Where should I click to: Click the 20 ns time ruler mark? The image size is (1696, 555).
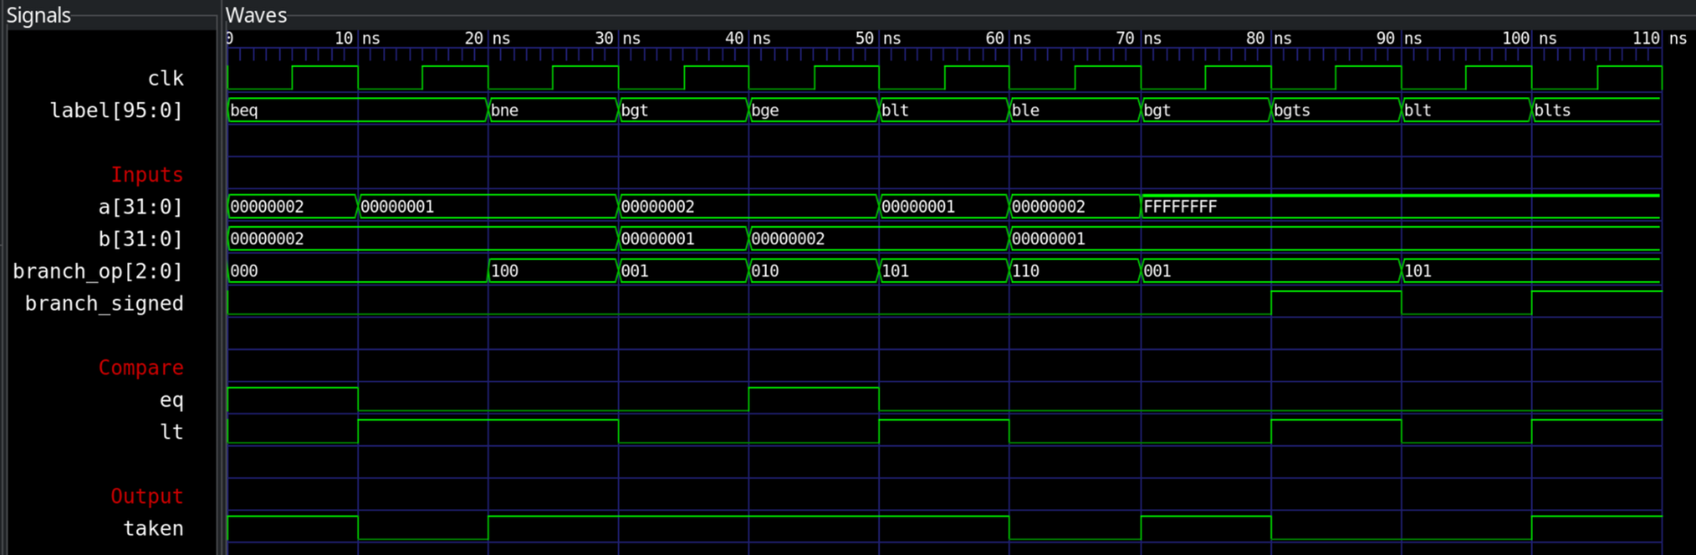[488, 39]
